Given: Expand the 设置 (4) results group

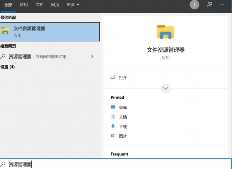Looking at the screenshot, I should (x=7, y=67).
